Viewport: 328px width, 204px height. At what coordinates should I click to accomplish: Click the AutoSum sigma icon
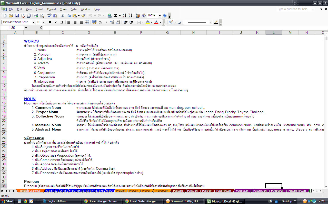116,16
